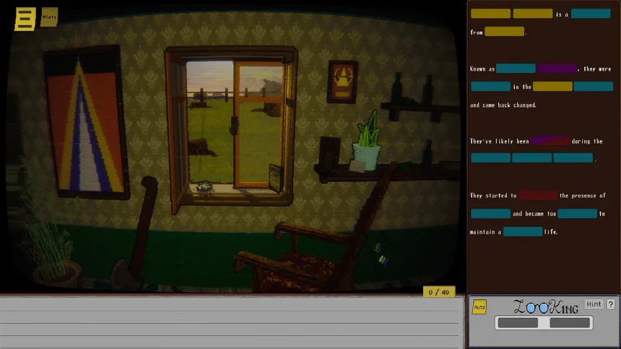Select teal blank after 'Known as'
The image size is (621, 349).
coord(516,69)
